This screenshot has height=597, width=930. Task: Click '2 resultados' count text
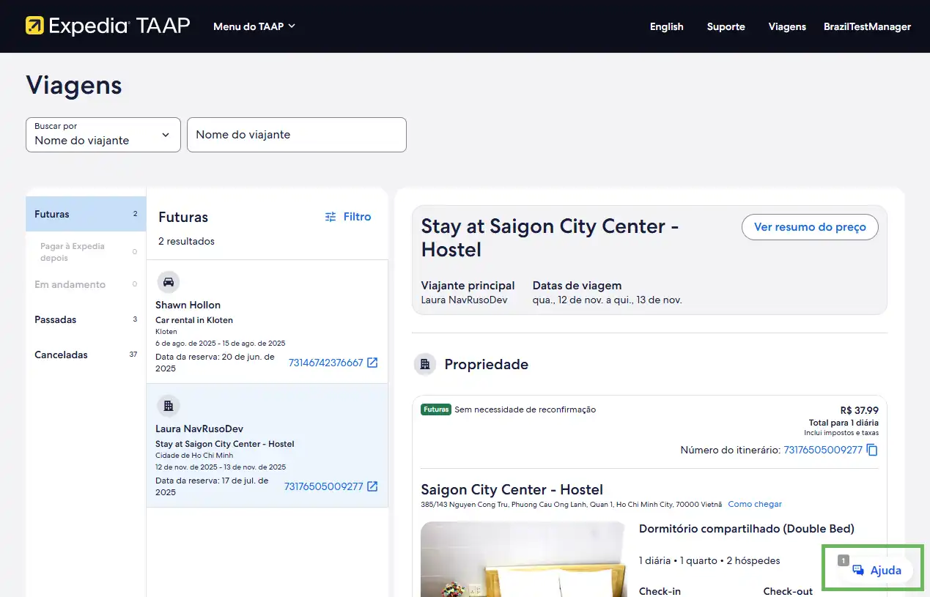(x=186, y=241)
